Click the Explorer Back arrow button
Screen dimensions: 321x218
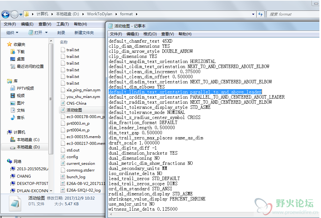5,14
